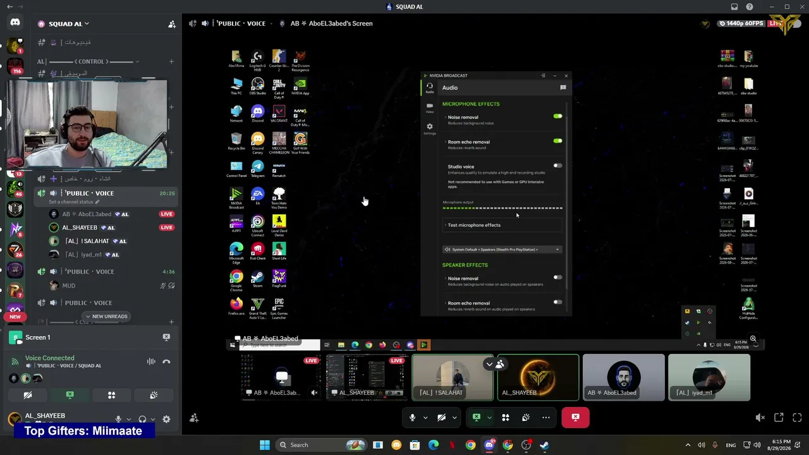The width and height of the screenshot is (809, 455).
Task: Open the [AL] ! SALAHAT participant tile
Action: (x=453, y=377)
